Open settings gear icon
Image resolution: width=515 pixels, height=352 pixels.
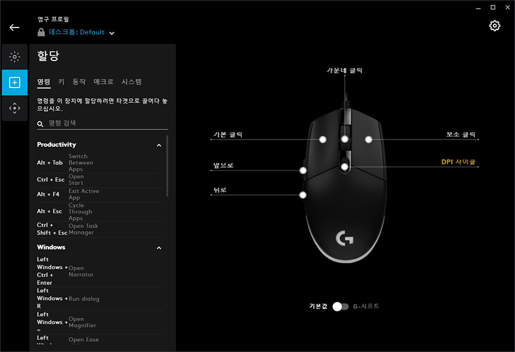(x=495, y=26)
